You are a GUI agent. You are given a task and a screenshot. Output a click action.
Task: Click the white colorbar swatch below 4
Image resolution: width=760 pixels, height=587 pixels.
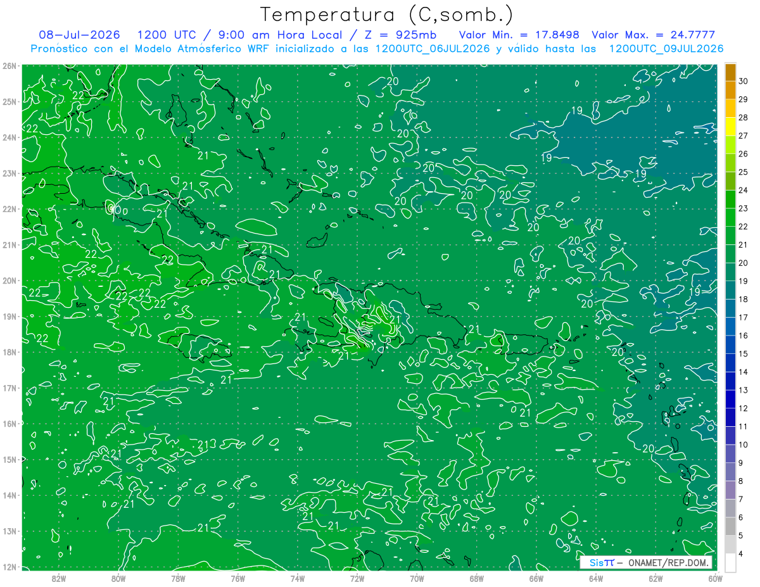point(731,562)
